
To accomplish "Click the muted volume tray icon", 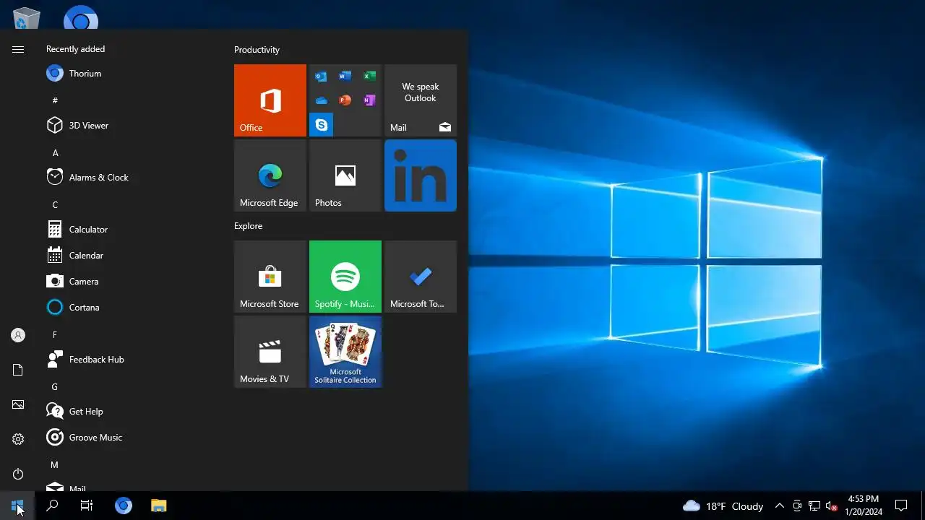I will coord(831,506).
